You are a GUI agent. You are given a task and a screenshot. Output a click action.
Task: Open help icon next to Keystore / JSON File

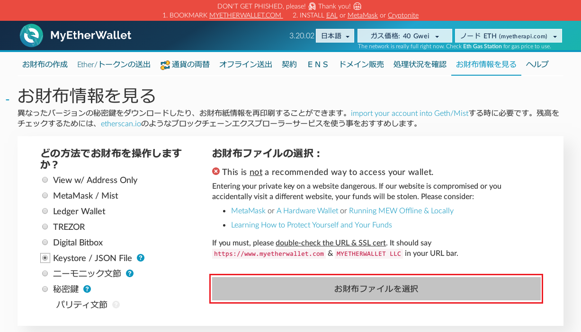click(141, 258)
